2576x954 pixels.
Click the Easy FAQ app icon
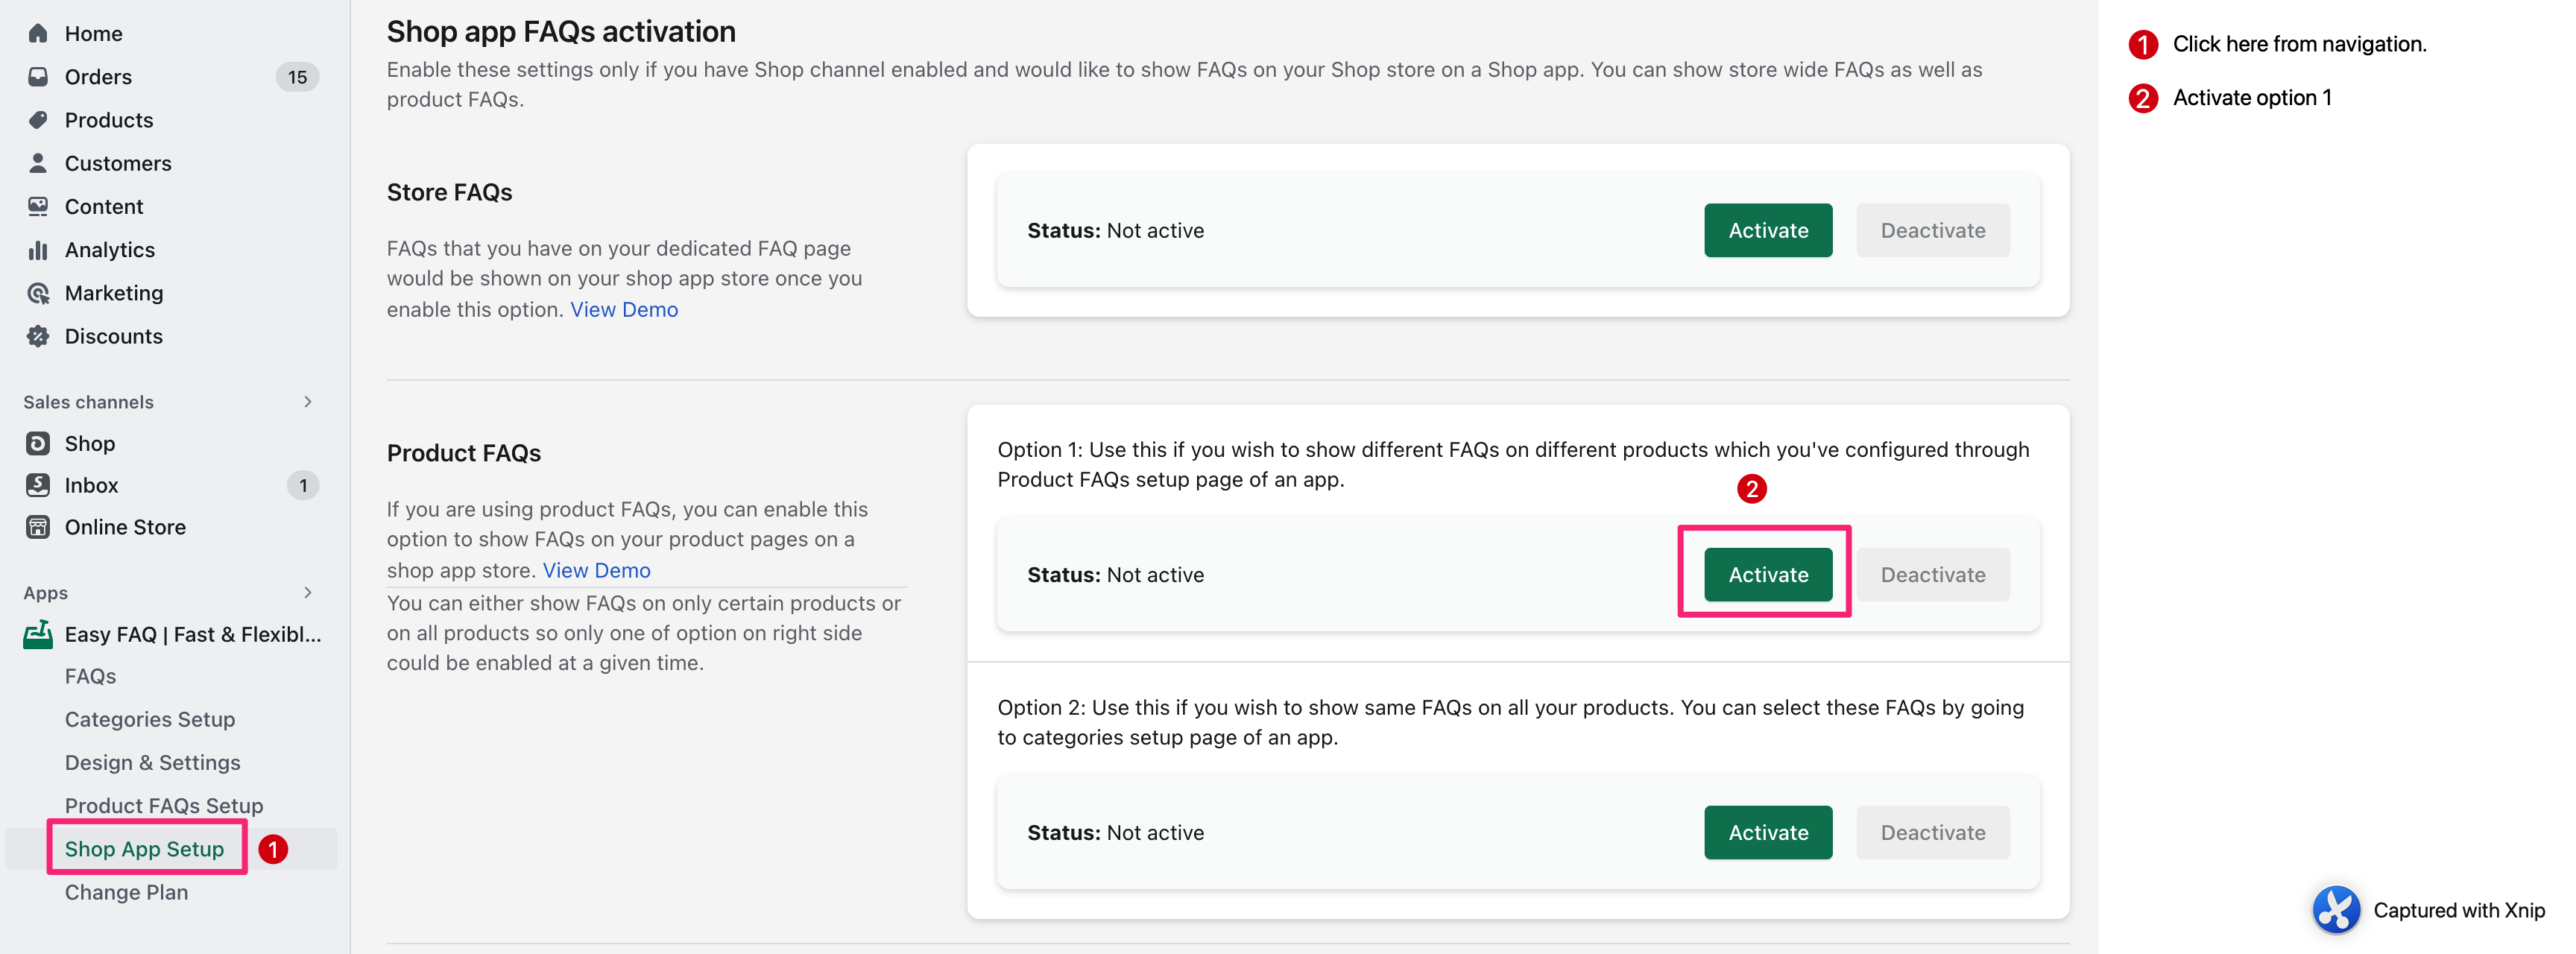[38, 634]
